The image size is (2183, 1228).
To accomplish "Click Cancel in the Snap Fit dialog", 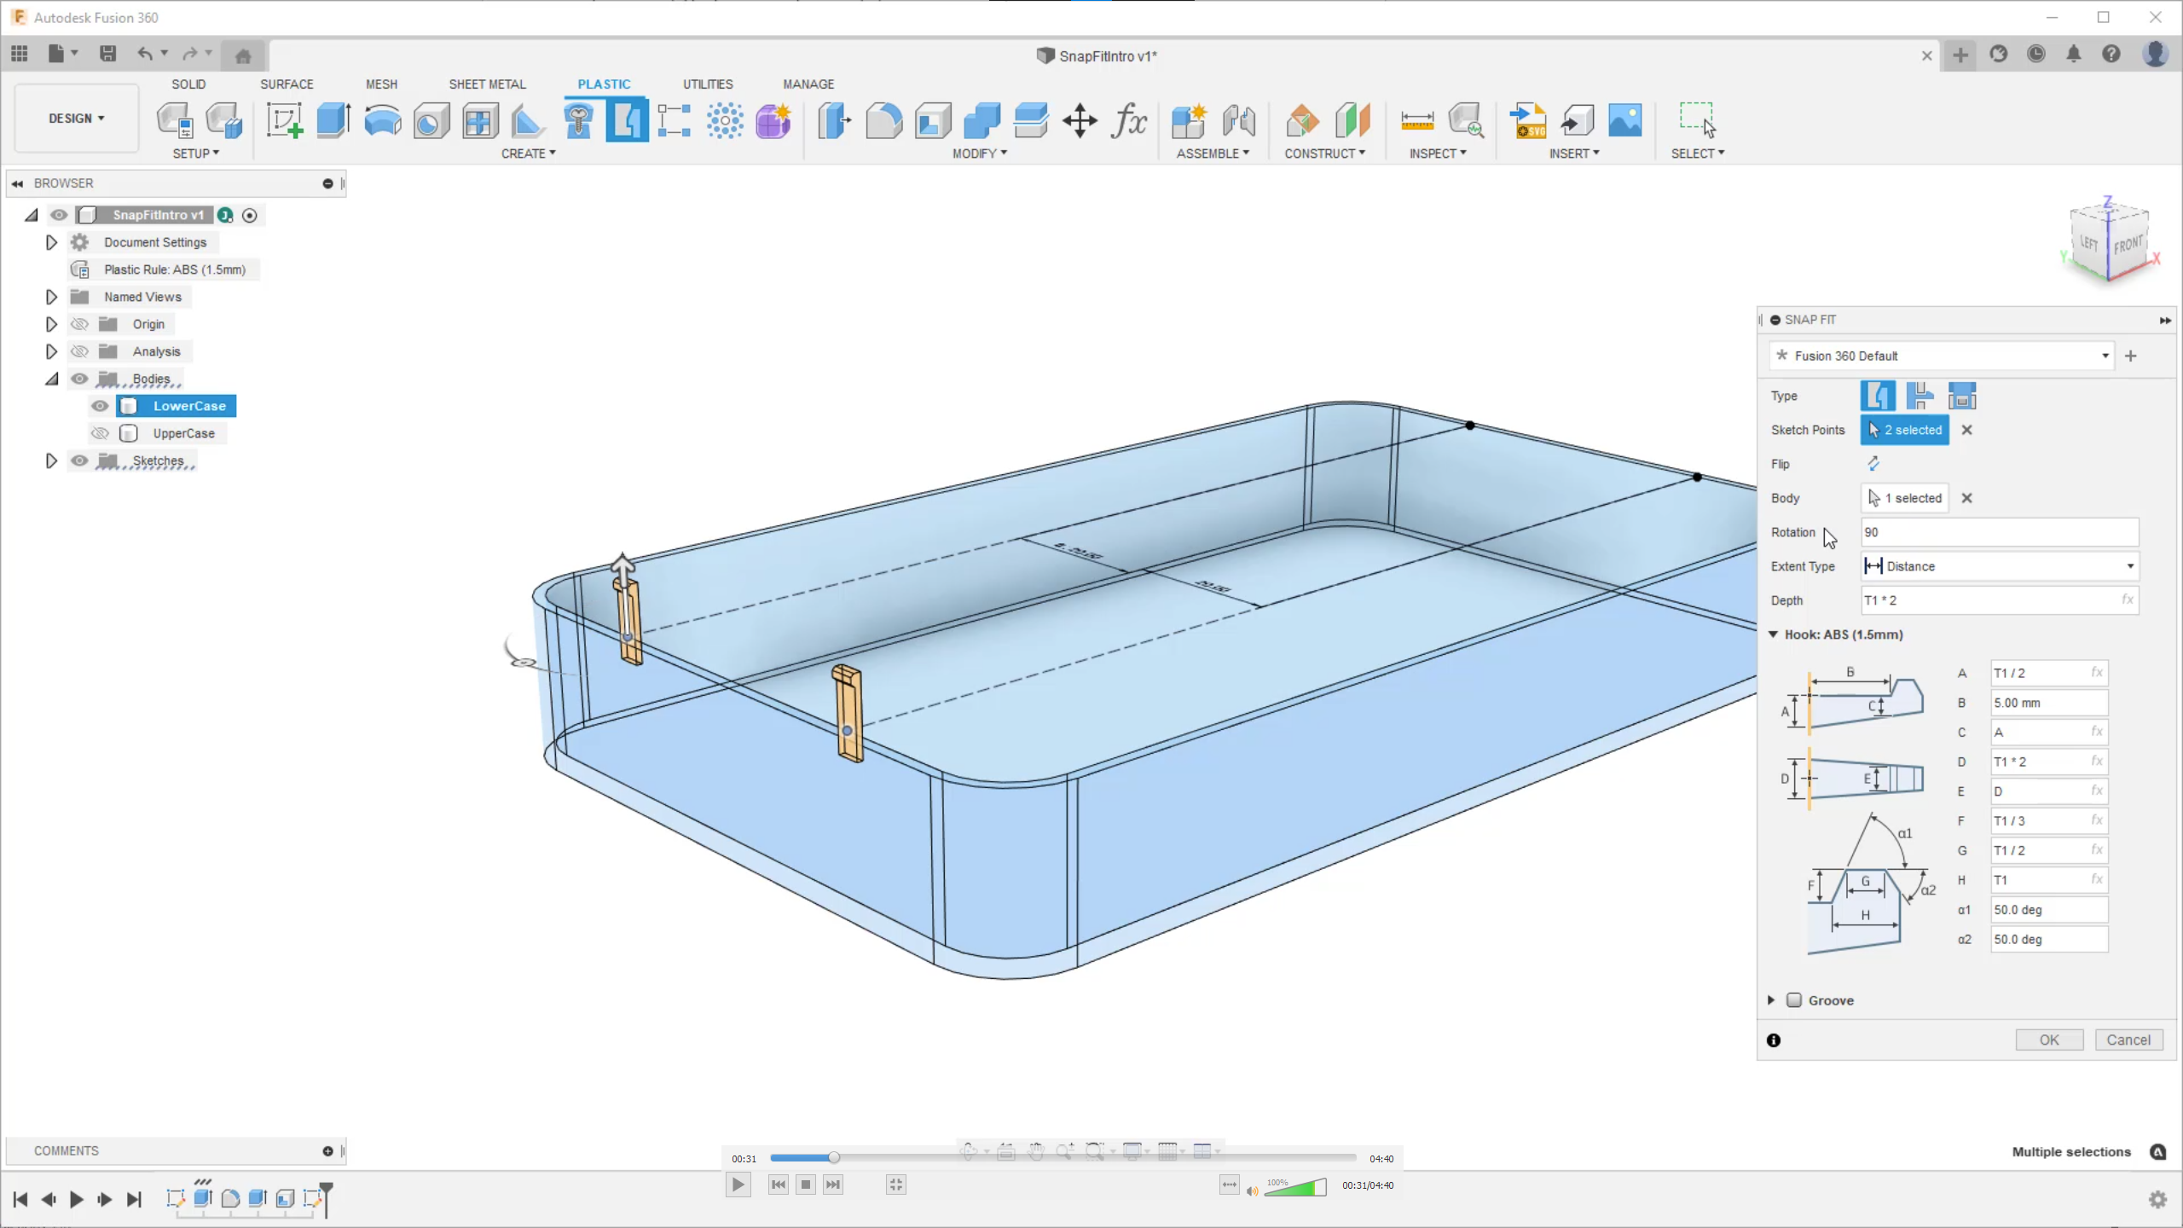I will (2128, 1040).
